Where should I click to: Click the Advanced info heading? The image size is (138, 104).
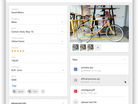pos(19,103)
